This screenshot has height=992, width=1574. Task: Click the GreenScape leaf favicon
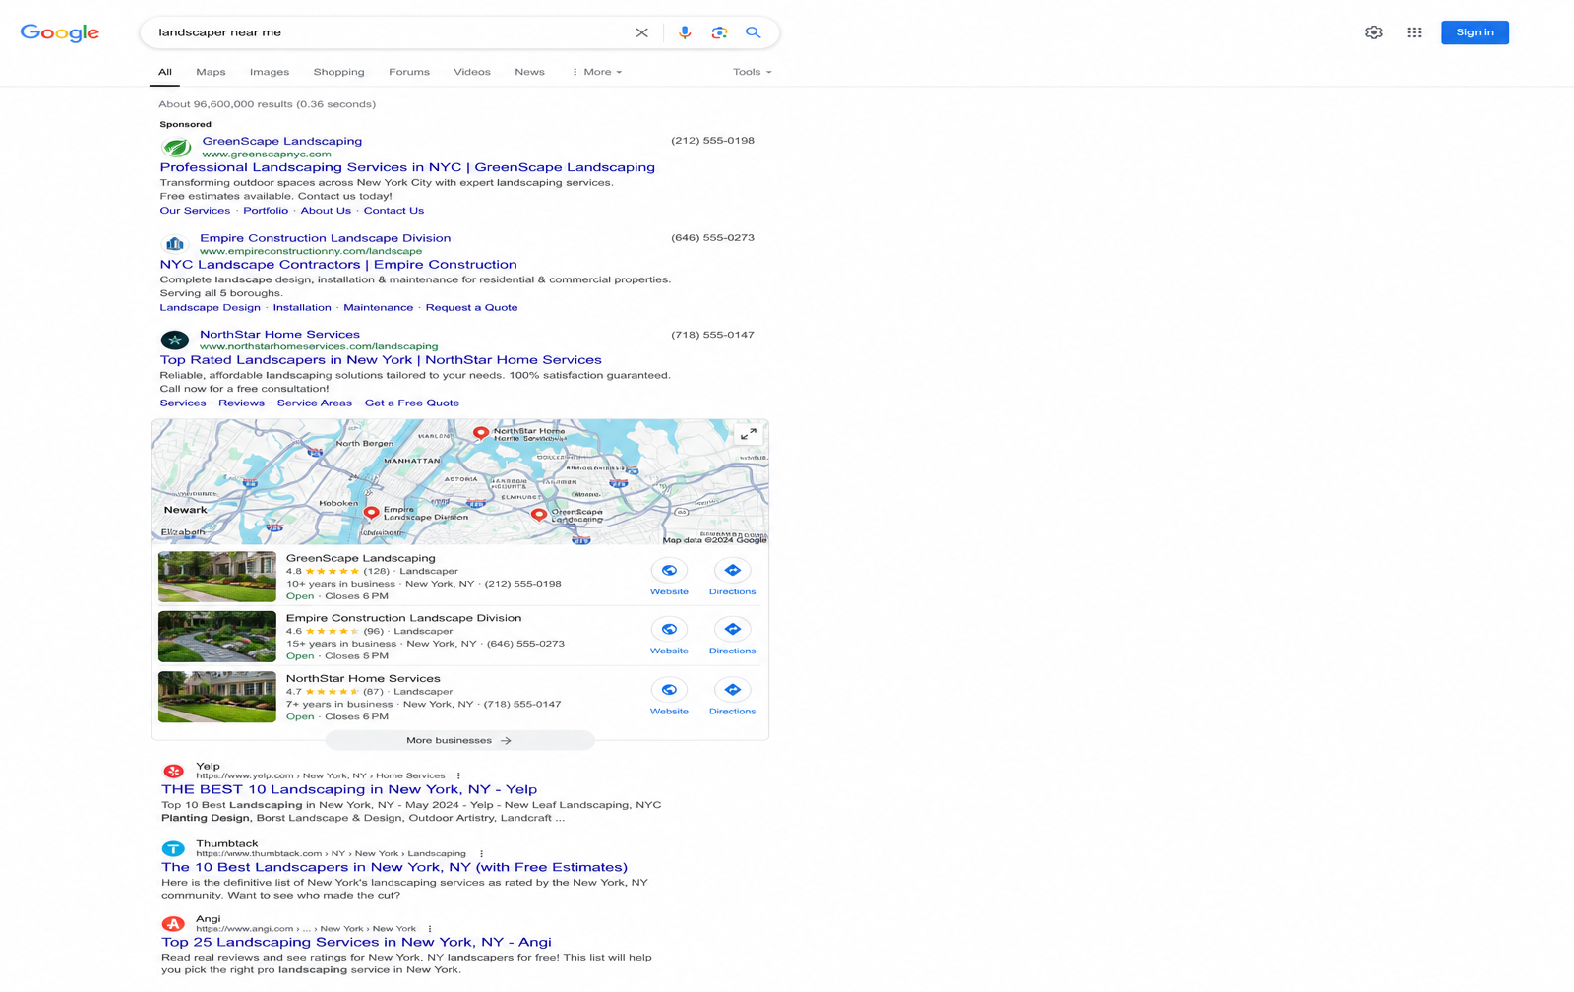point(176,148)
